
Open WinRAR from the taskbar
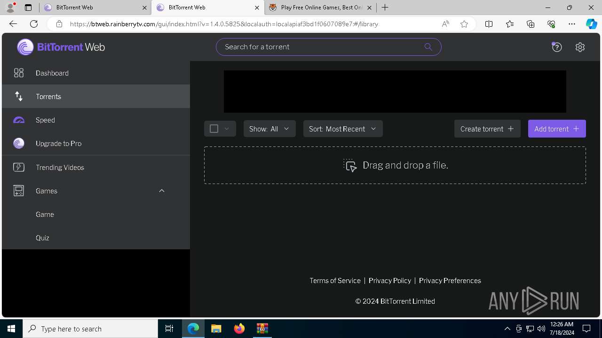point(262,329)
